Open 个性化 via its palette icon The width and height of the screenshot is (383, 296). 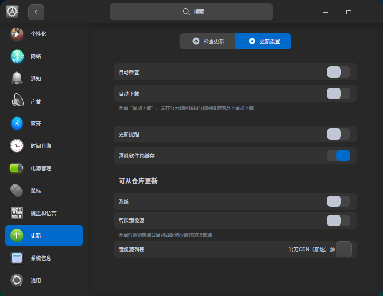(x=17, y=34)
